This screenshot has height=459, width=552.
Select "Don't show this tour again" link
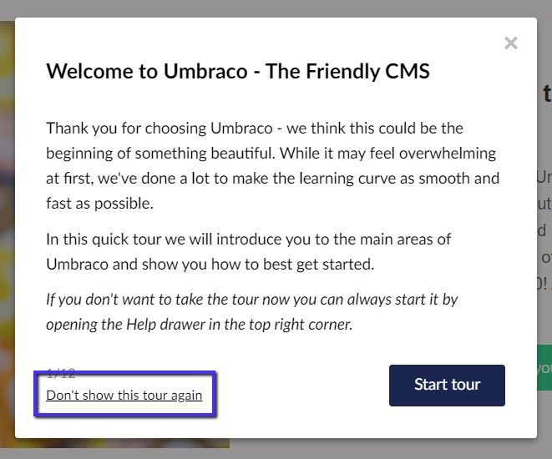(x=124, y=395)
